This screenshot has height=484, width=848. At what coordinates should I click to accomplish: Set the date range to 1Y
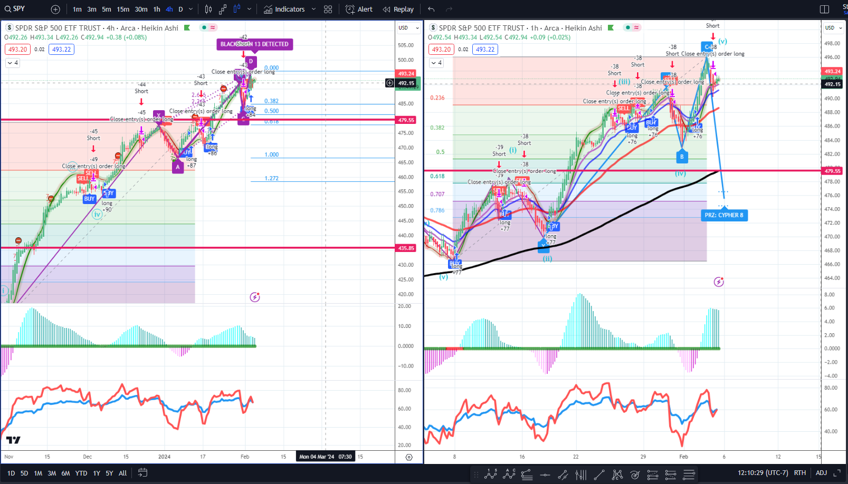(97, 473)
